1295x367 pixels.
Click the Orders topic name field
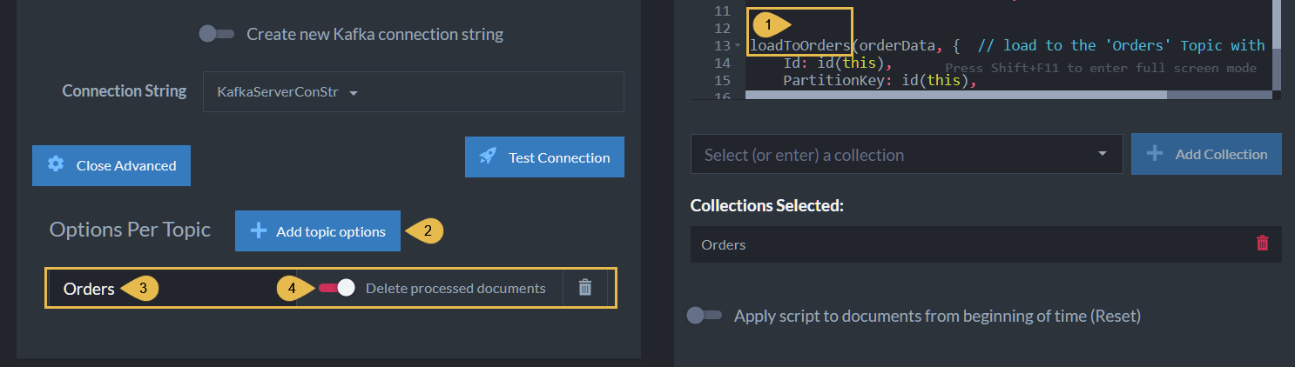click(x=171, y=289)
